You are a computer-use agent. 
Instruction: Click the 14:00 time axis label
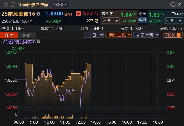click(96, 122)
